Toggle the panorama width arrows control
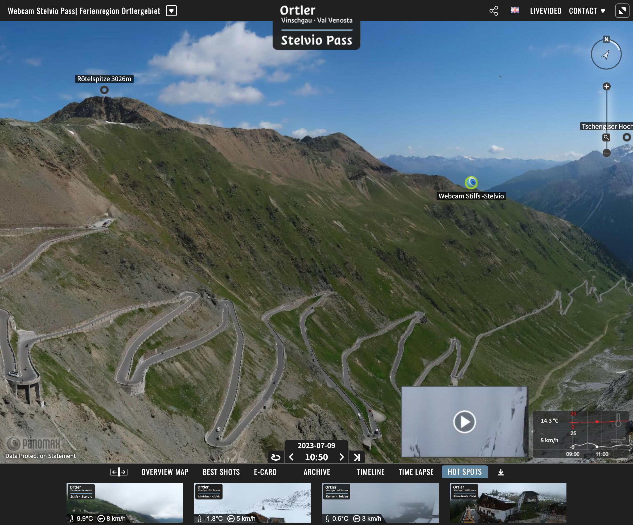 119,472
